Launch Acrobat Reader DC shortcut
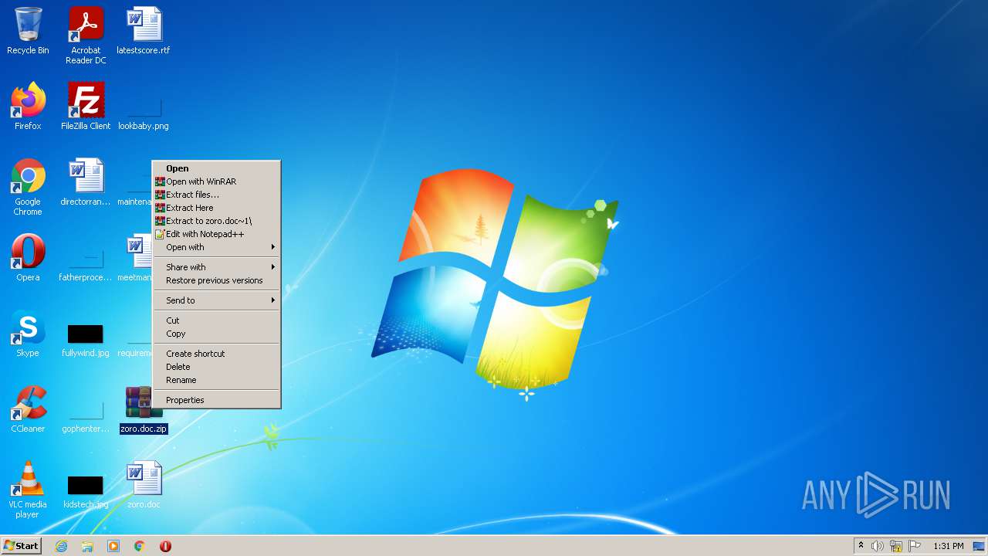 86,36
